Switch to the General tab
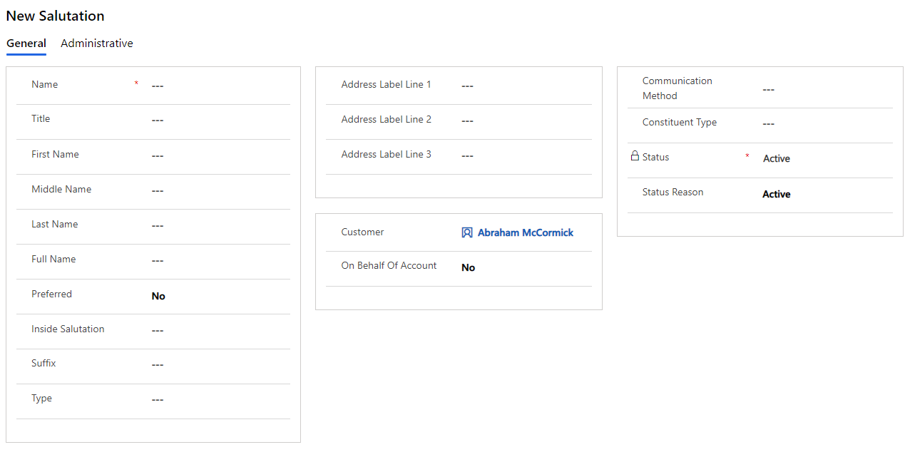Viewport: 905px width, 472px height. pos(26,43)
